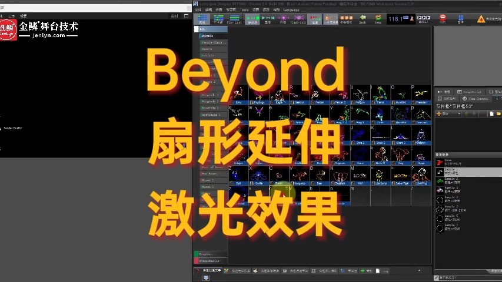
Task: Open the Language menu
Action: [291, 10]
